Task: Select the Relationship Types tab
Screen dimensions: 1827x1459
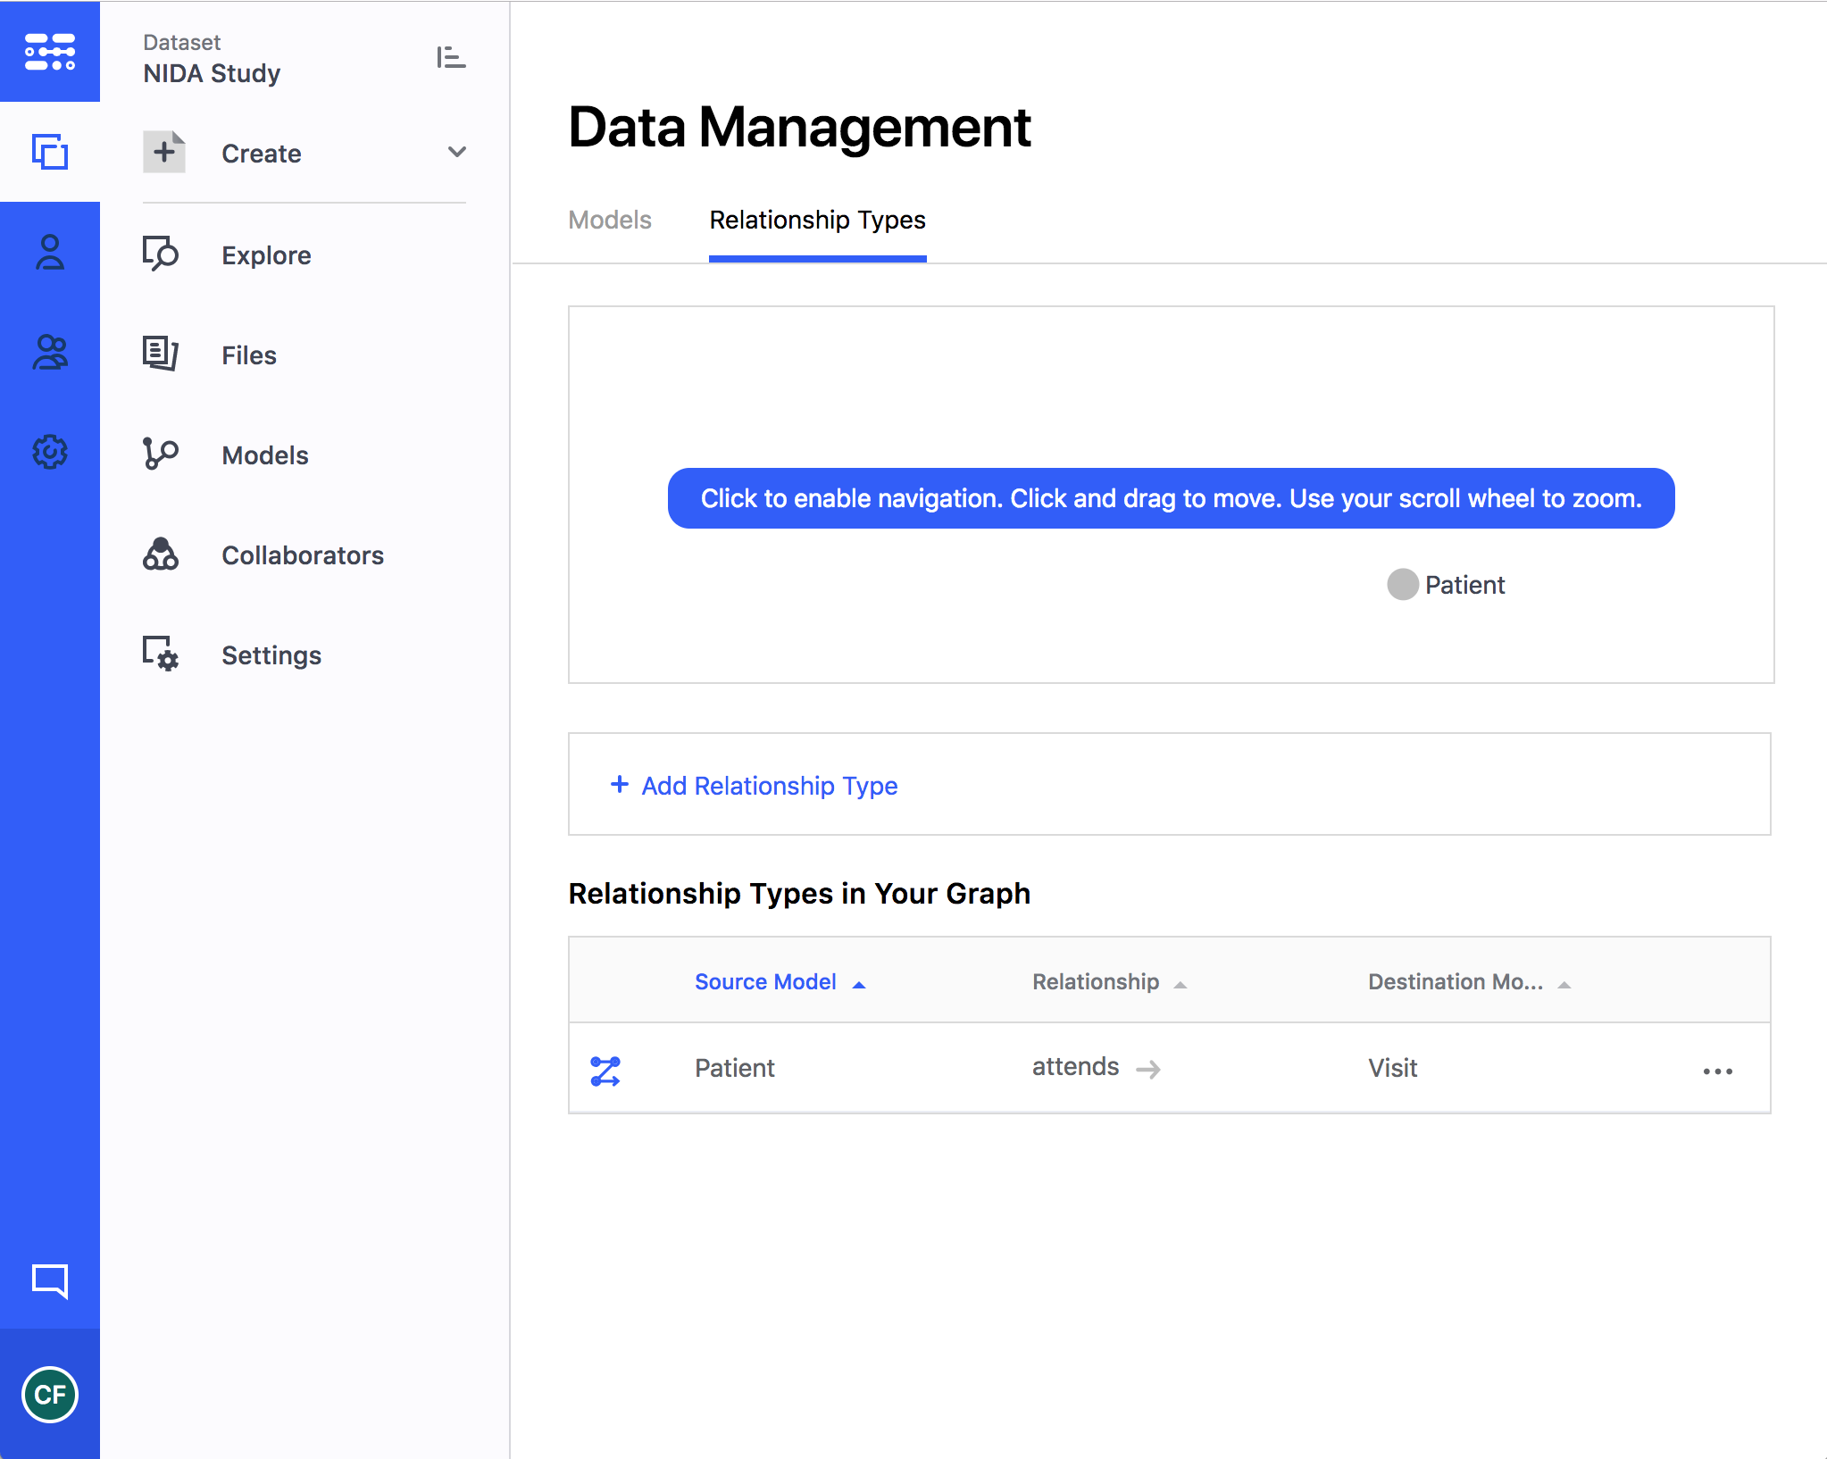Action: tap(817, 221)
